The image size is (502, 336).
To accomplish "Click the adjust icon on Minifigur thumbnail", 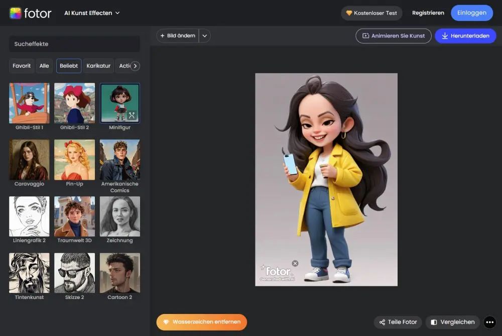I will tap(132, 115).
